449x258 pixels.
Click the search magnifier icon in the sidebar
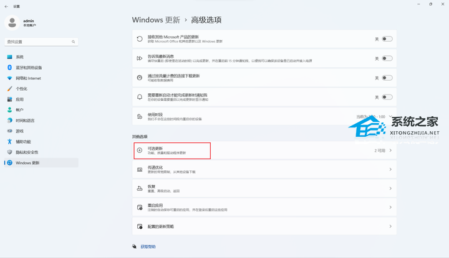coord(74,42)
